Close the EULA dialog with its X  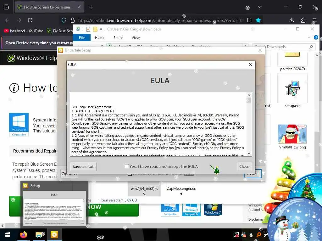(x=251, y=65)
